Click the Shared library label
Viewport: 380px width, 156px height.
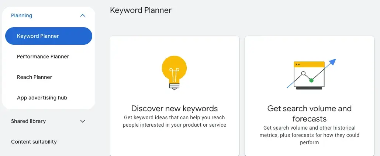coord(28,121)
